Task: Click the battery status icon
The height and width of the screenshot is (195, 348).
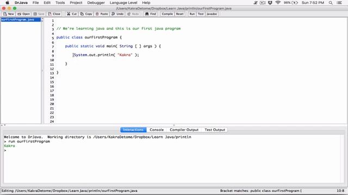Action: [295, 3]
